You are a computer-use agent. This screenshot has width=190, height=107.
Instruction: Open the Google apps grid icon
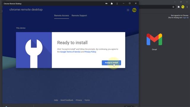point(128,10)
